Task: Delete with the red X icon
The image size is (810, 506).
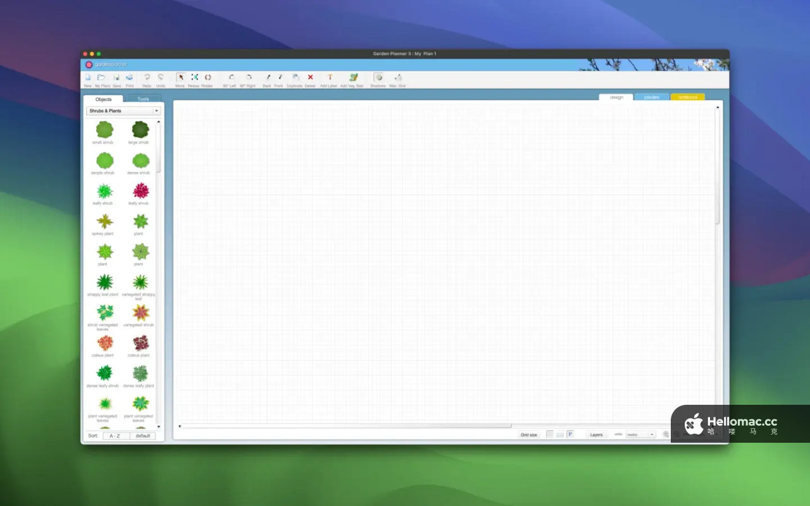Action: tap(310, 77)
